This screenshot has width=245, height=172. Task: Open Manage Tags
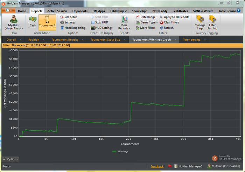200,22
